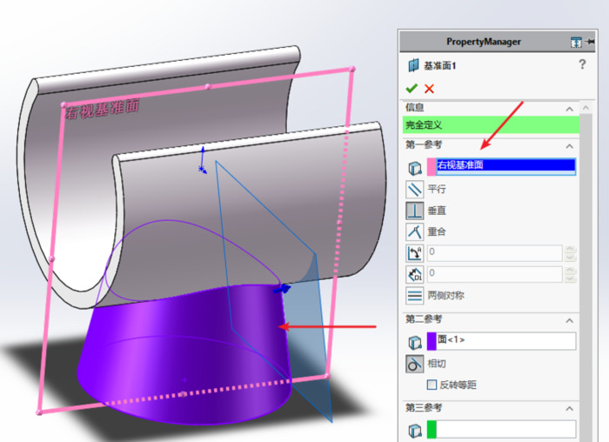Select the 相切 (tangent) constraint icon

(415, 364)
